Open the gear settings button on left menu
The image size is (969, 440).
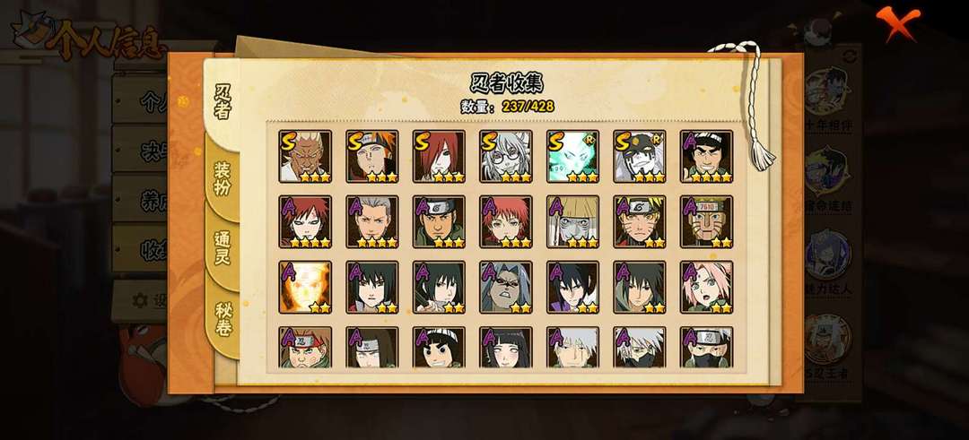(141, 300)
